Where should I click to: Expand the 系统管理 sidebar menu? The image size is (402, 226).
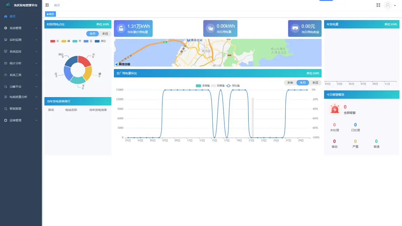21,28
